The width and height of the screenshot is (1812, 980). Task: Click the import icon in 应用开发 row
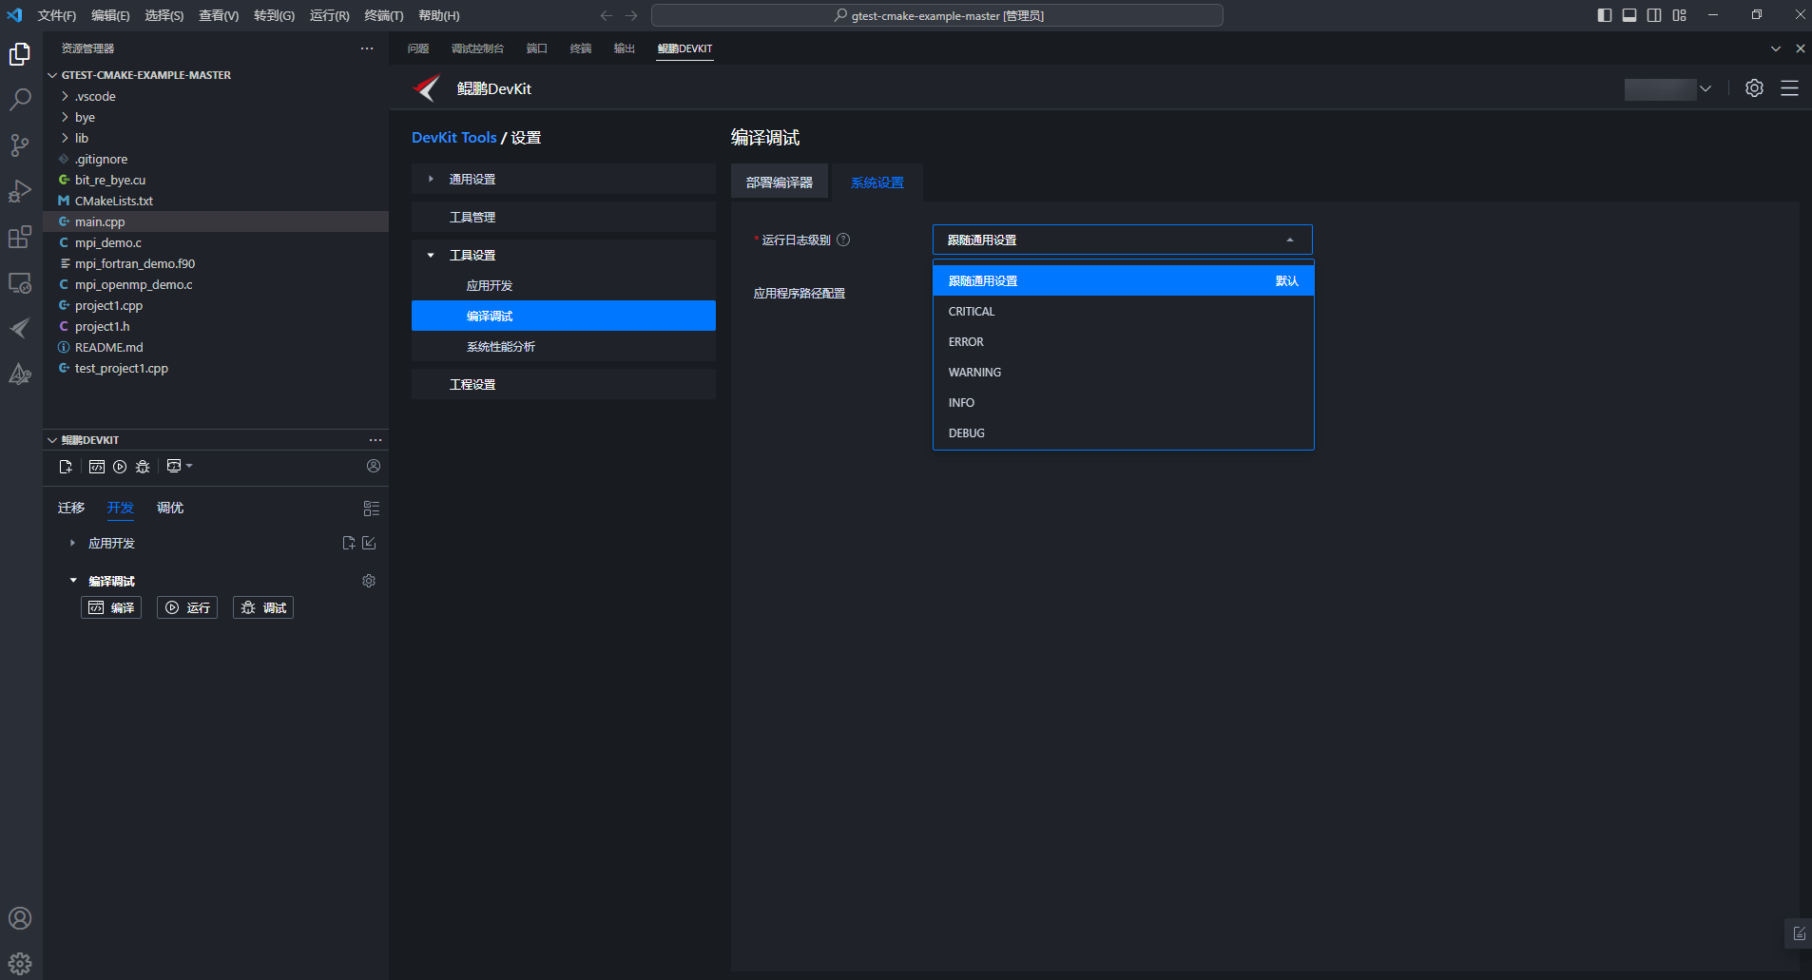coord(370,543)
